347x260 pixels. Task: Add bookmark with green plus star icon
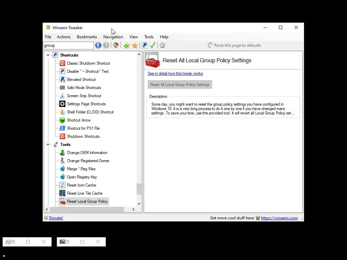[x=127, y=46]
